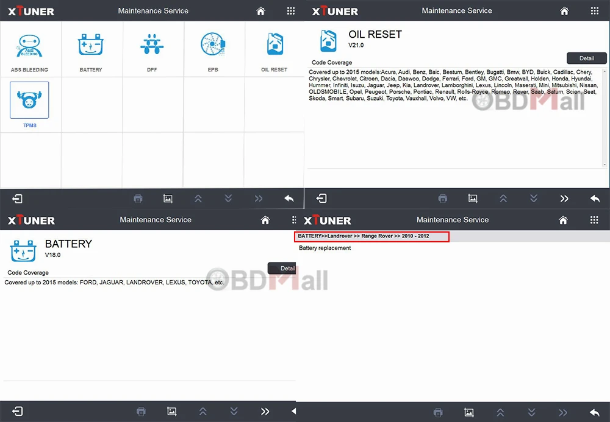Continue forward from the BATTERY V18.0 screen
This screenshot has height=422, width=610.
(265, 412)
